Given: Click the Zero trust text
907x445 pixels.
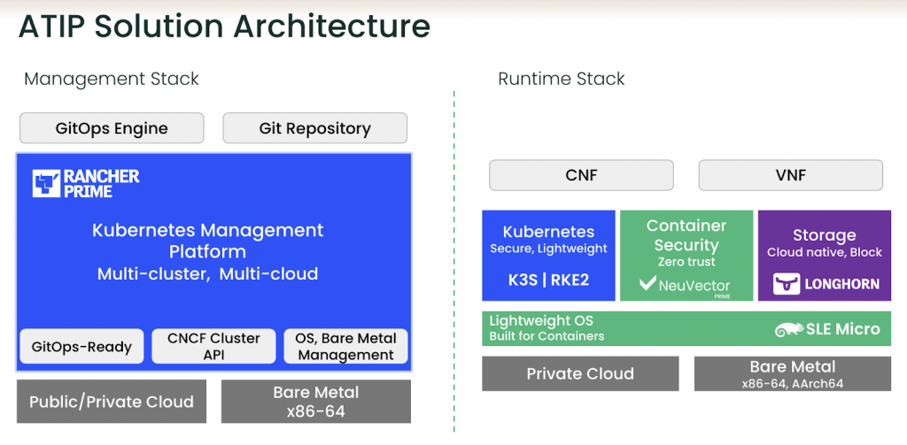Looking at the screenshot, I should click(x=686, y=262).
